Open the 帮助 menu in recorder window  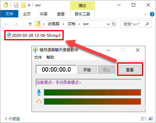click(50, 57)
